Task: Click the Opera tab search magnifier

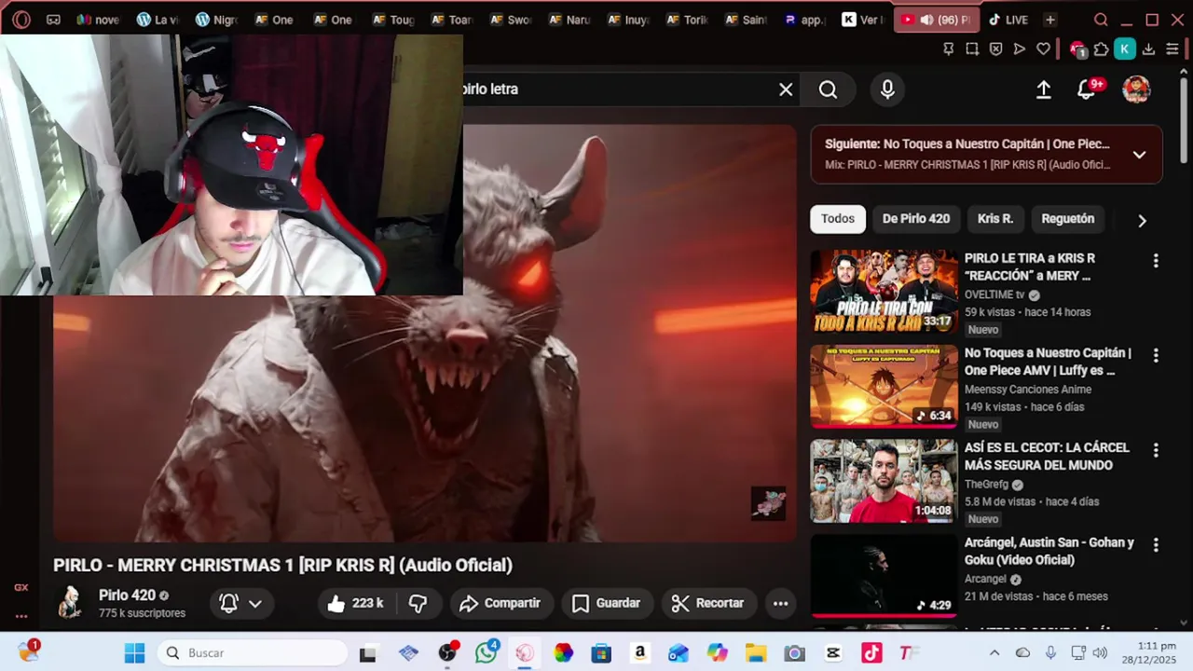Action: [1101, 20]
